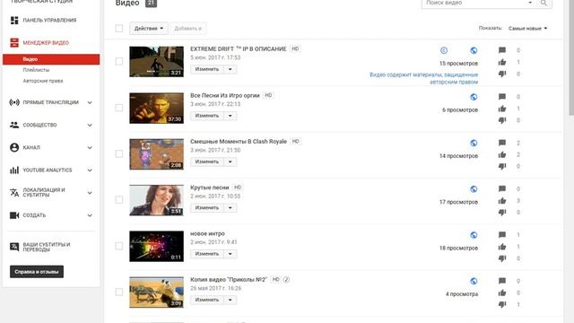Open the Действия dropdown

(x=149, y=28)
